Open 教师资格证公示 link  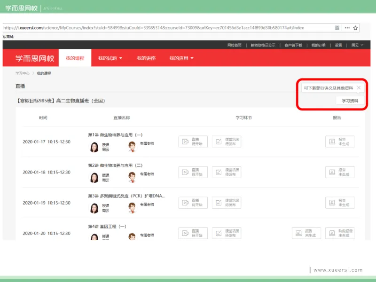pyautogui.click(x=263, y=45)
